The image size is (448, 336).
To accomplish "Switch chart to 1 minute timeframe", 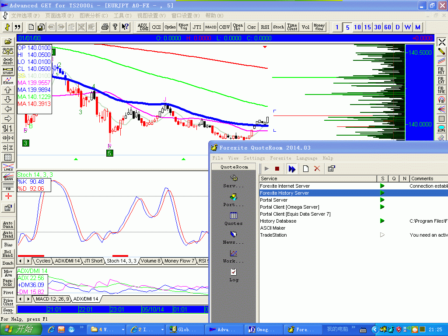I will pyautogui.click(x=337, y=27).
